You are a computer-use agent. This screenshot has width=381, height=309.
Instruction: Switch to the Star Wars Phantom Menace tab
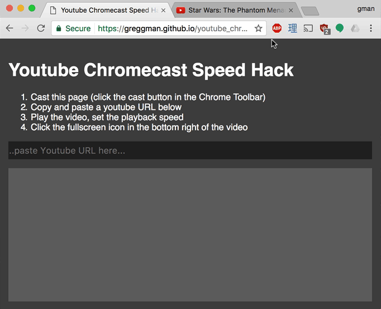point(236,10)
